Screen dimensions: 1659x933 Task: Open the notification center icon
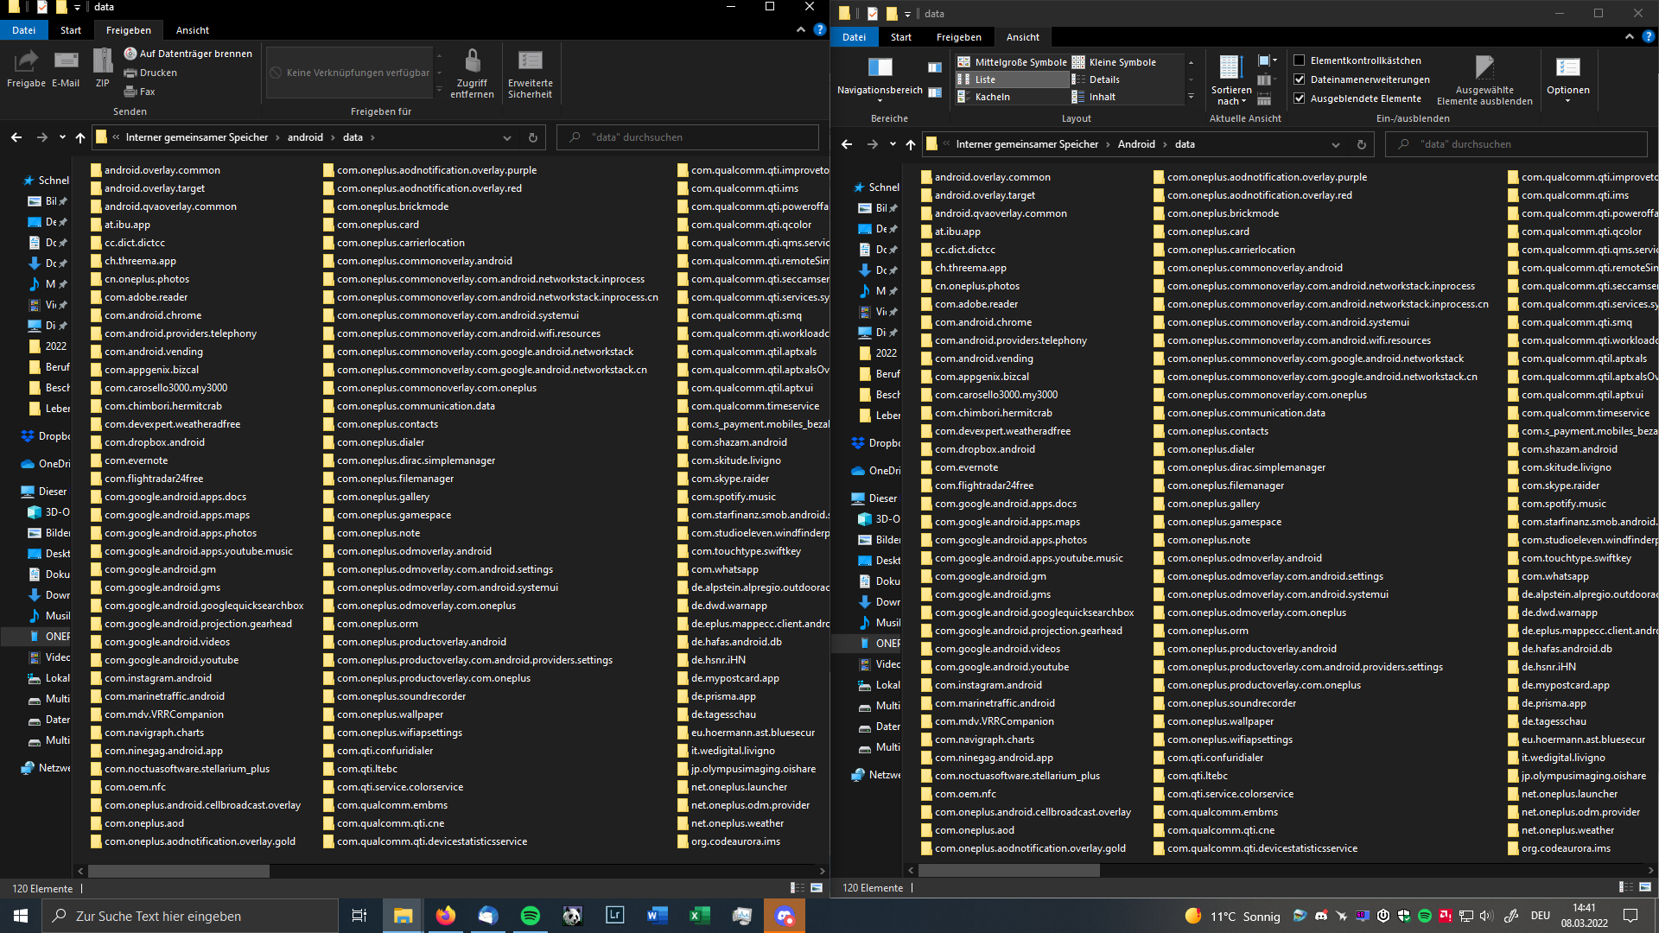[x=1630, y=916]
